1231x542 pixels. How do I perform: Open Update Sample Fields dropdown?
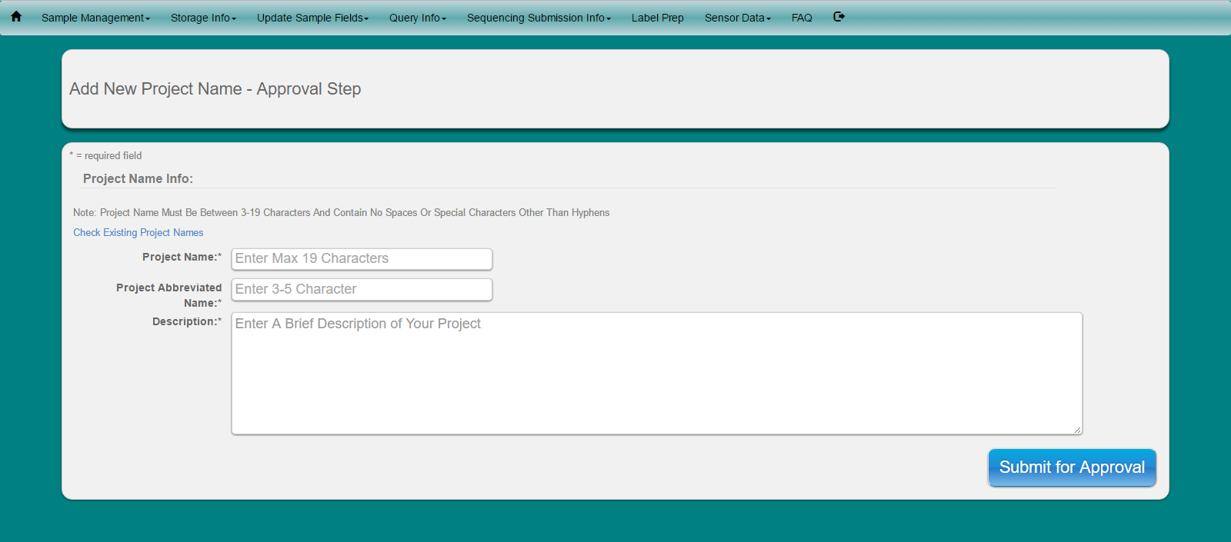tap(312, 18)
